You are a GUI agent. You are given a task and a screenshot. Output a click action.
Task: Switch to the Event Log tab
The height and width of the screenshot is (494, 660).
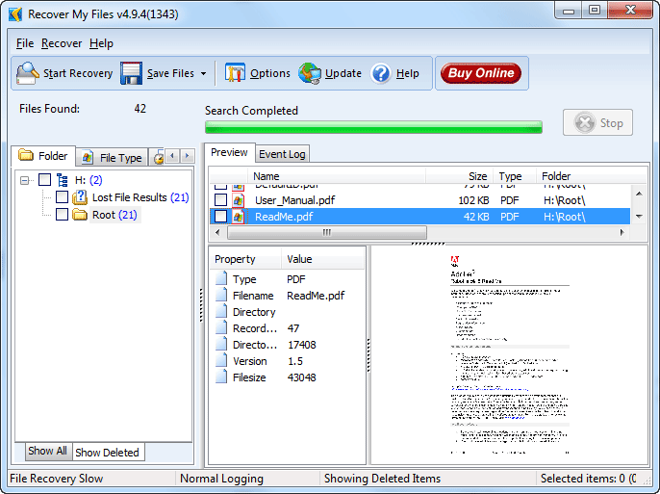(x=282, y=154)
